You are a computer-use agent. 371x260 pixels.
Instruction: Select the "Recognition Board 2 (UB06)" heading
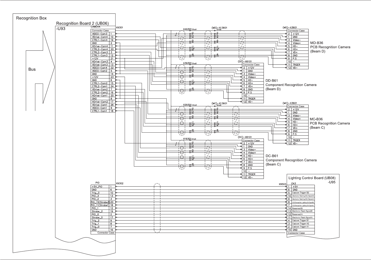click(x=82, y=23)
